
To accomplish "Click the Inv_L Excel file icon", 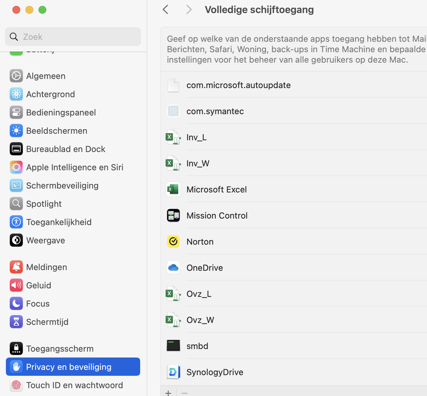I will click(173, 137).
